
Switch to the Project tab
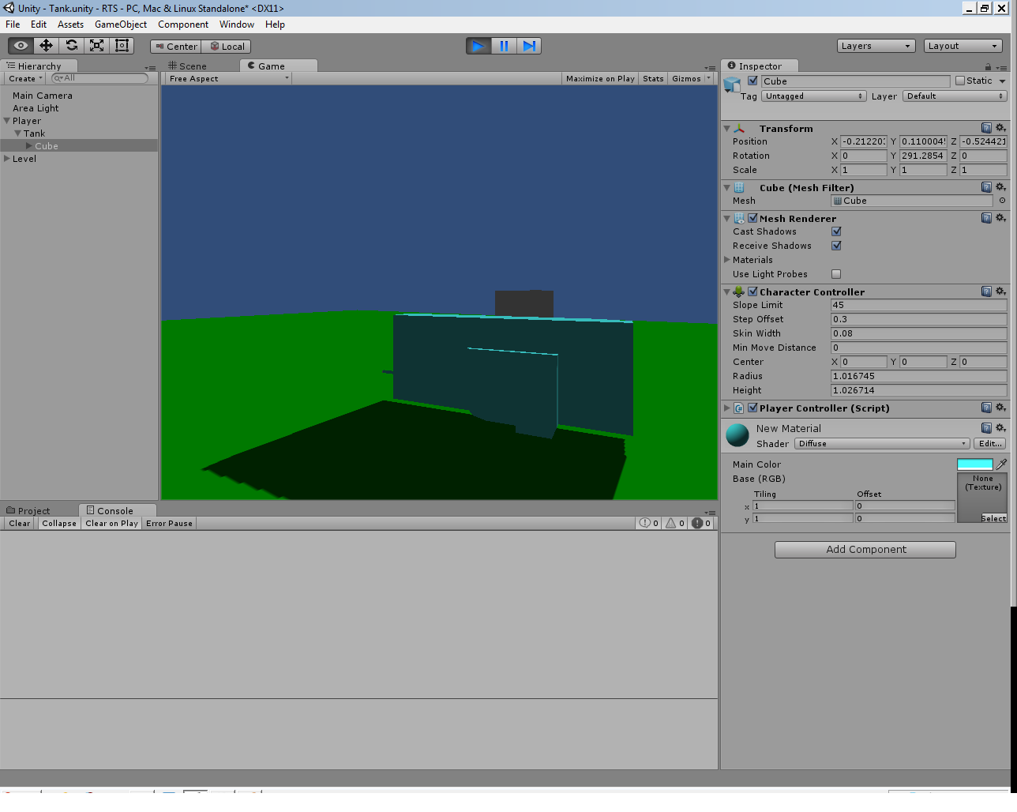pyautogui.click(x=28, y=511)
